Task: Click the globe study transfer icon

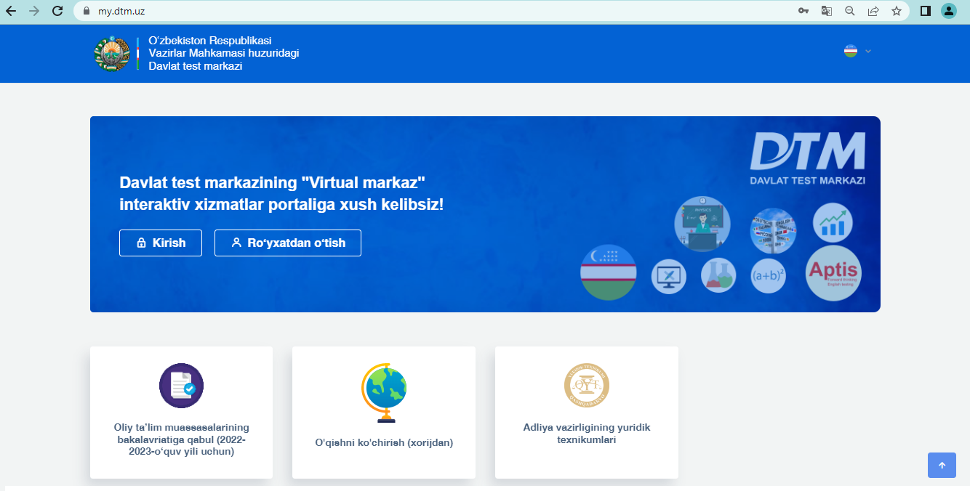Action: (x=384, y=392)
